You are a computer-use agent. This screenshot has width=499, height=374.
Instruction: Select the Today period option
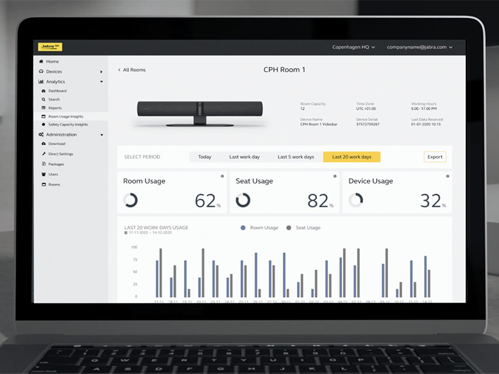pos(205,157)
